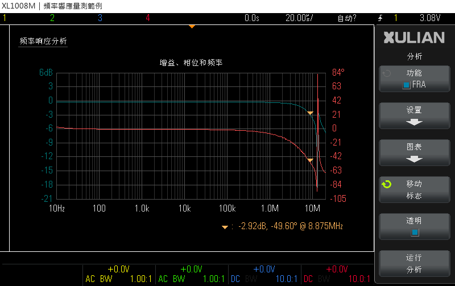
Task: Click the XULIAN brand logo
Action: (x=415, y=38)
